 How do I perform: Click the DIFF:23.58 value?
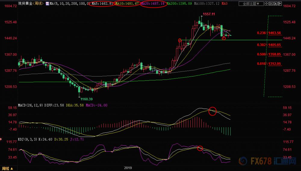pos(54,105)
